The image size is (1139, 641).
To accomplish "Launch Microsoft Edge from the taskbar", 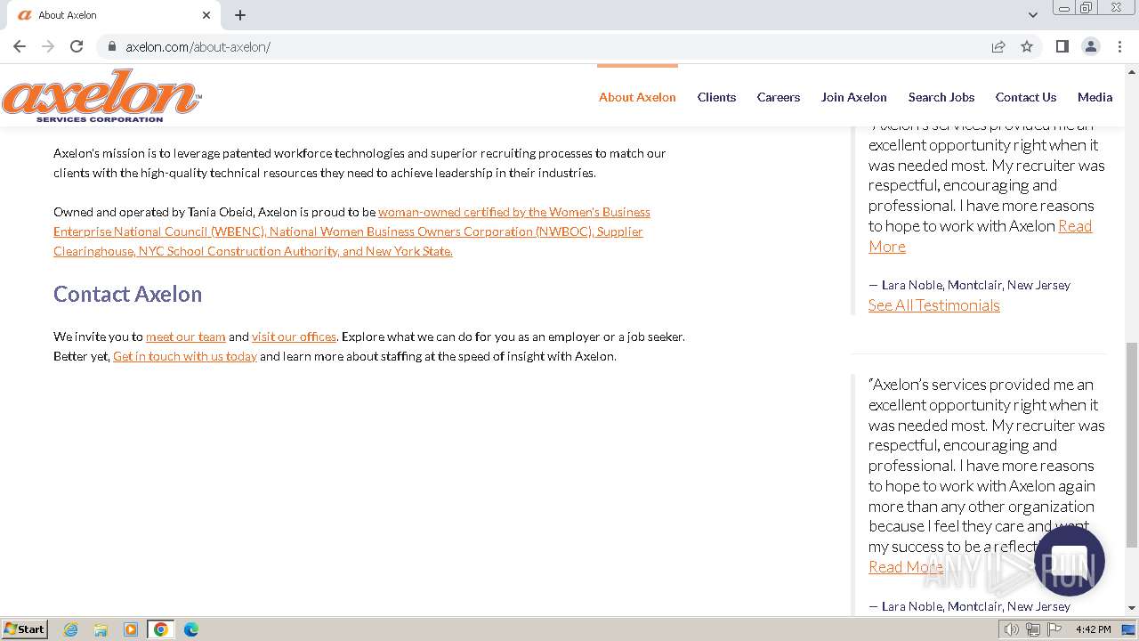I will pos(191,629).
